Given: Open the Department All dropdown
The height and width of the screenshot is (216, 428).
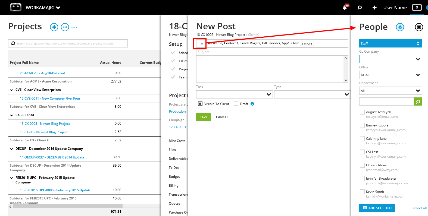Looking at the screenshot, I should tap(390, 91).
